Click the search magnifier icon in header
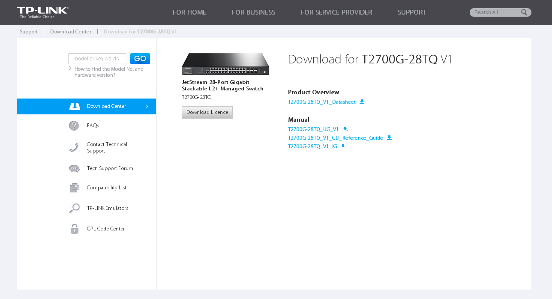The image size is (552, 299). (524, 12)
